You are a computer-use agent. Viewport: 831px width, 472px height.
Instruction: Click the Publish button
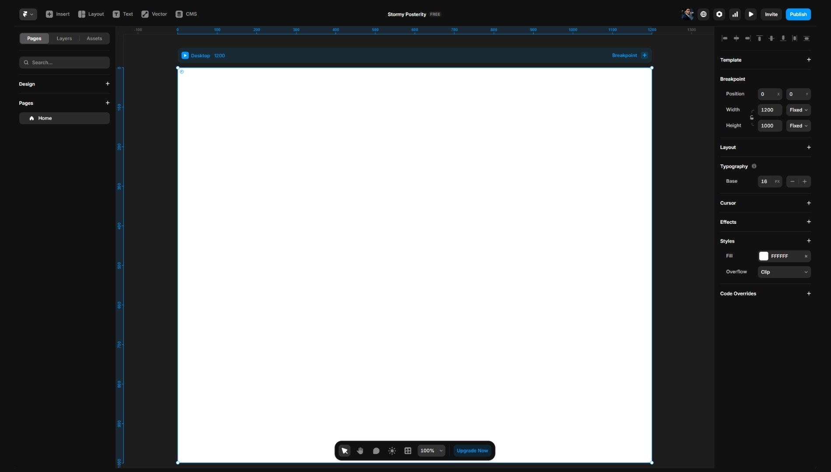click(x=798, y=14)
